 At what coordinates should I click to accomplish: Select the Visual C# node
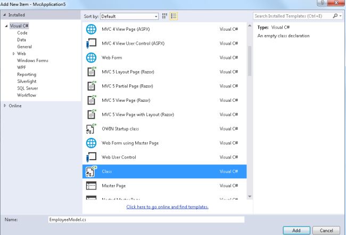point(19,26)
